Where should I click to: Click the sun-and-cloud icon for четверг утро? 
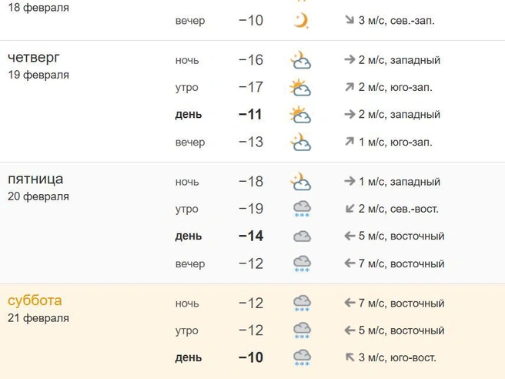(300, 87)
